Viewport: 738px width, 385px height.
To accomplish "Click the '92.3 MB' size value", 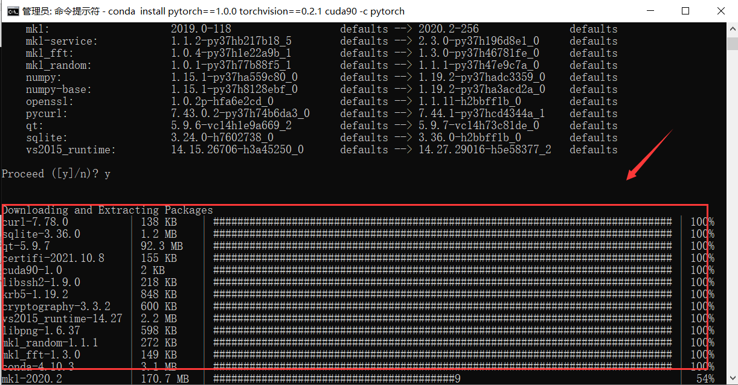I will click(162, 246).
